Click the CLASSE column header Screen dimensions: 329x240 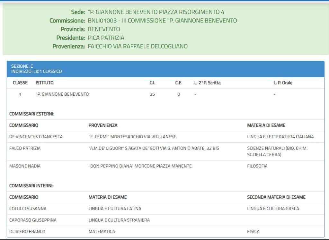click(20, 83)
